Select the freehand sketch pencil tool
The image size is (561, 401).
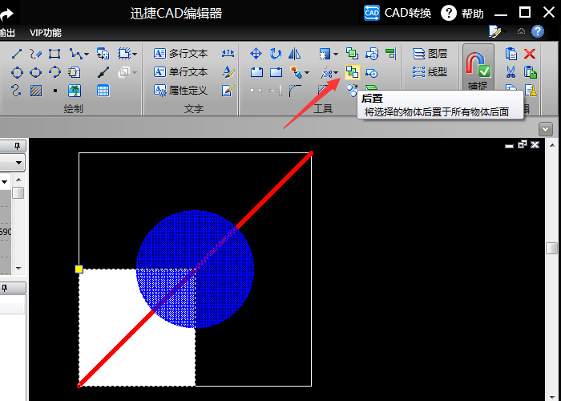pos(35,54)
